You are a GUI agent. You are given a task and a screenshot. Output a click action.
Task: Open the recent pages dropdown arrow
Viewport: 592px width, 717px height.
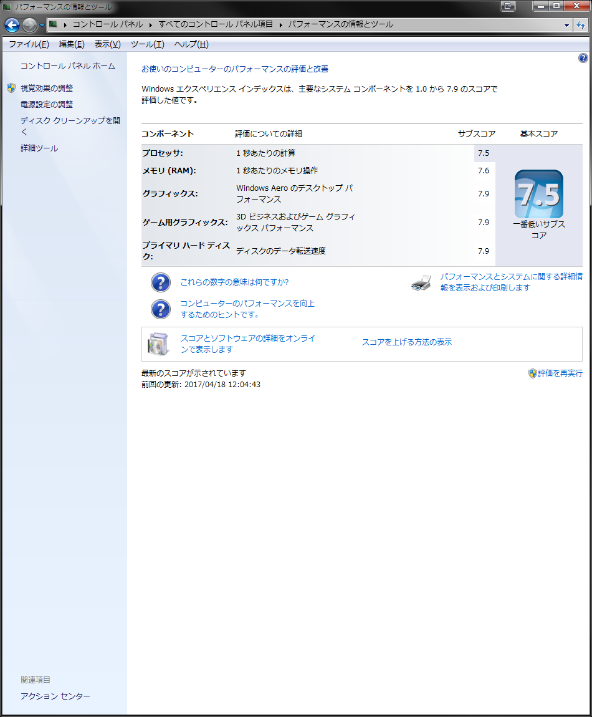point(42,25)
